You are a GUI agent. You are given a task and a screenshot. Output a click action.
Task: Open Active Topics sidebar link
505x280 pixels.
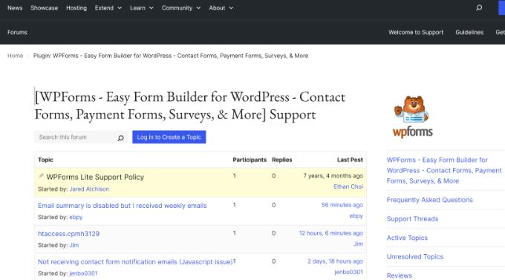[x=407, y=238]
